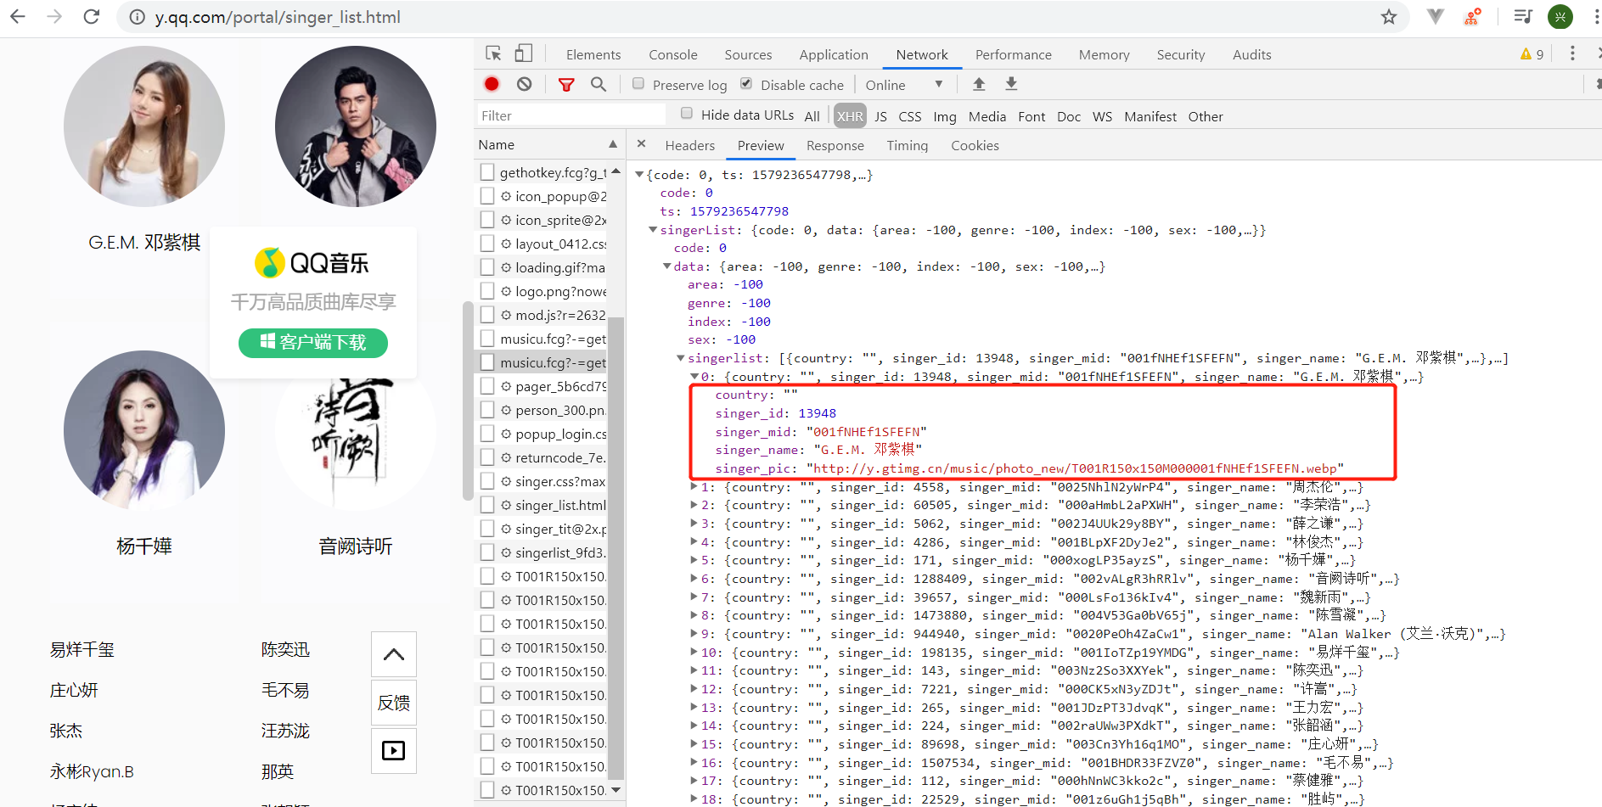Switch to the Elements panel

click(593, 54)
